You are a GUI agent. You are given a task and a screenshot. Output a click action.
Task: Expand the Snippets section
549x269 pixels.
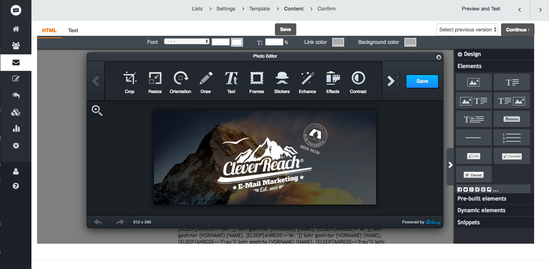494,222
